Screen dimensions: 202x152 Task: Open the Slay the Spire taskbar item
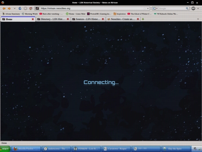pyautogui.click(x=176, y=149)
